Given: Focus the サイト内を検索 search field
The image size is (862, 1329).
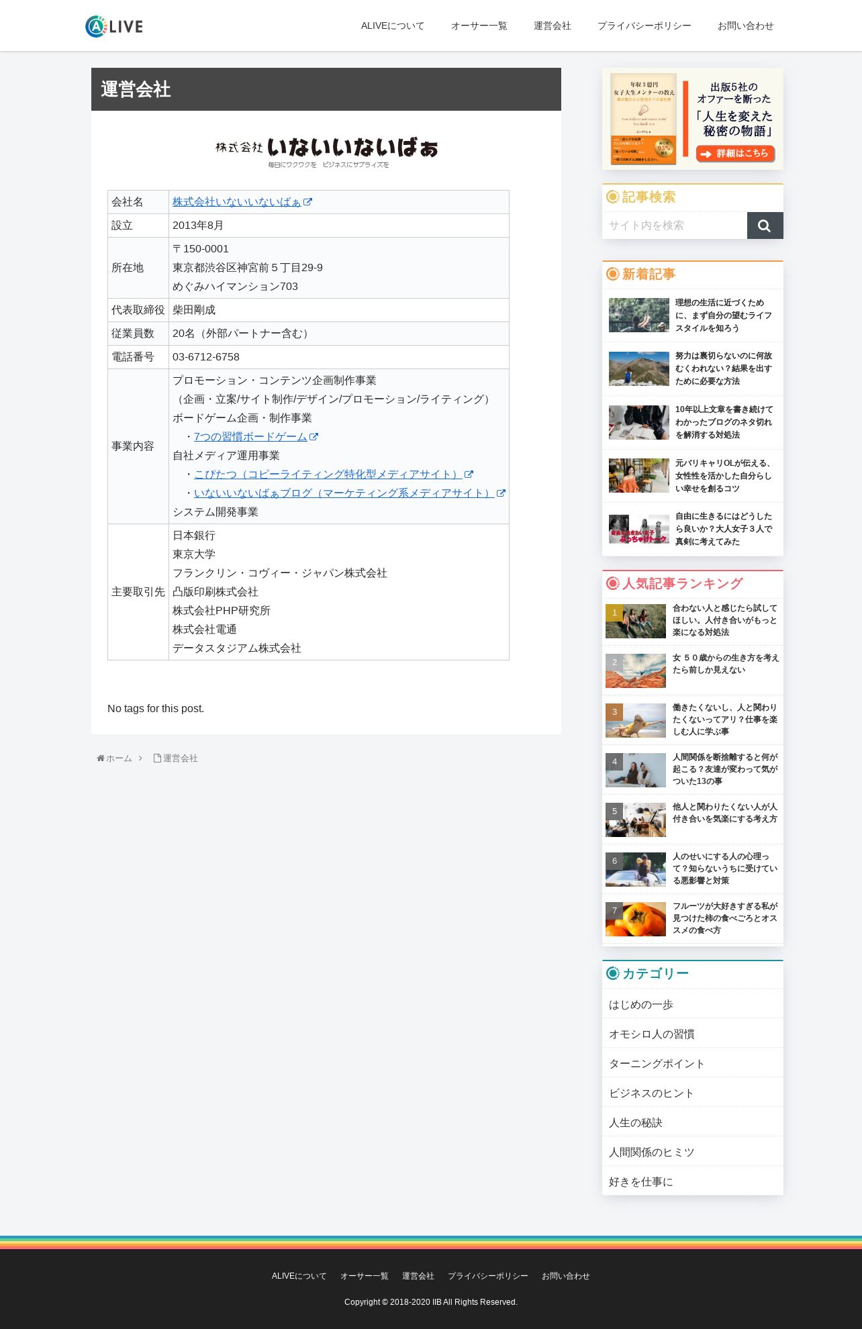Looking at the screenshot, I should (675, 226).
